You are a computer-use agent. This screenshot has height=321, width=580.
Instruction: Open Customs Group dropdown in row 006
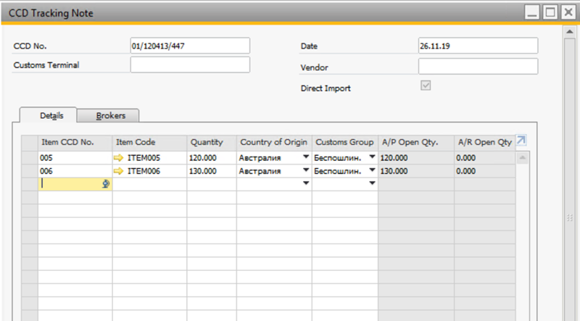[372, 170]
